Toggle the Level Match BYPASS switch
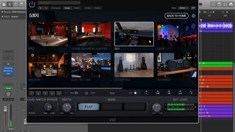The height and width of the screenshot is (132, 235). click(32, 107)
